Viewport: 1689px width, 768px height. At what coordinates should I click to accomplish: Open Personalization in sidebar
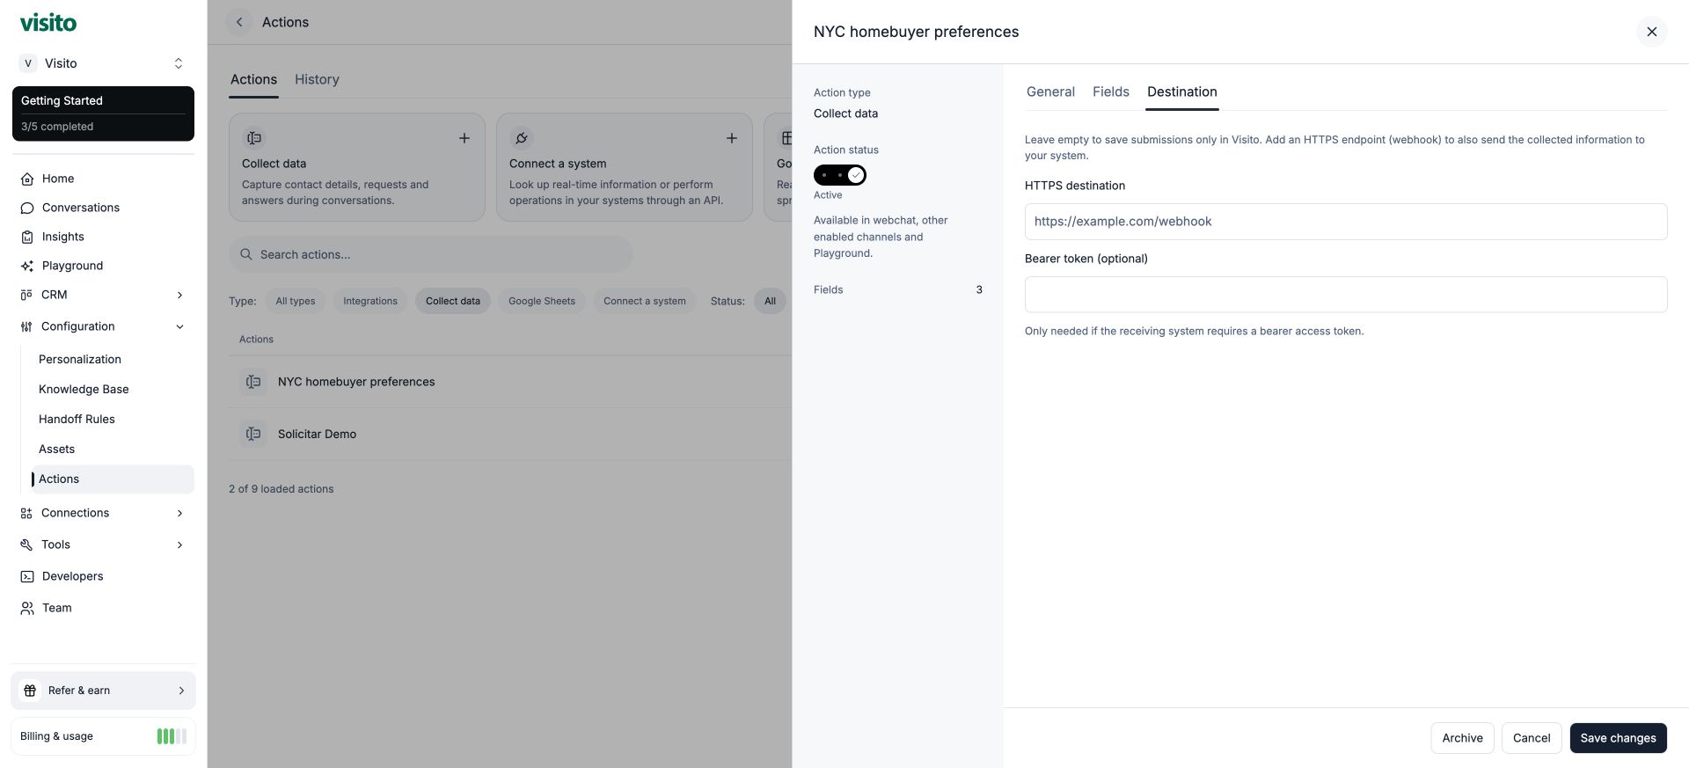pos(80,359)
